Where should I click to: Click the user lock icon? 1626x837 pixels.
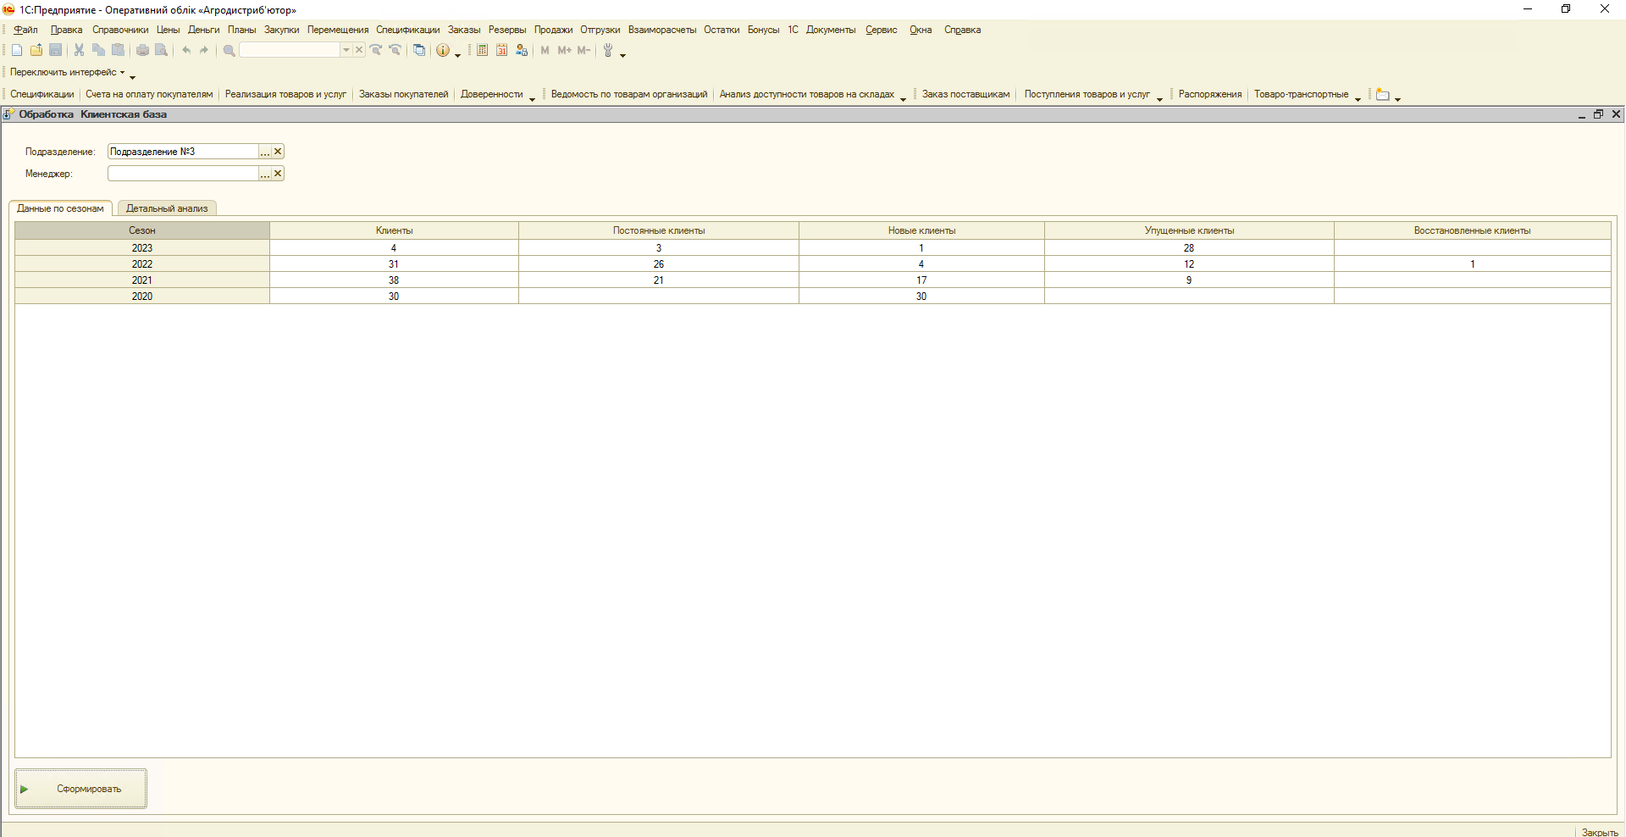coord(522,51)
